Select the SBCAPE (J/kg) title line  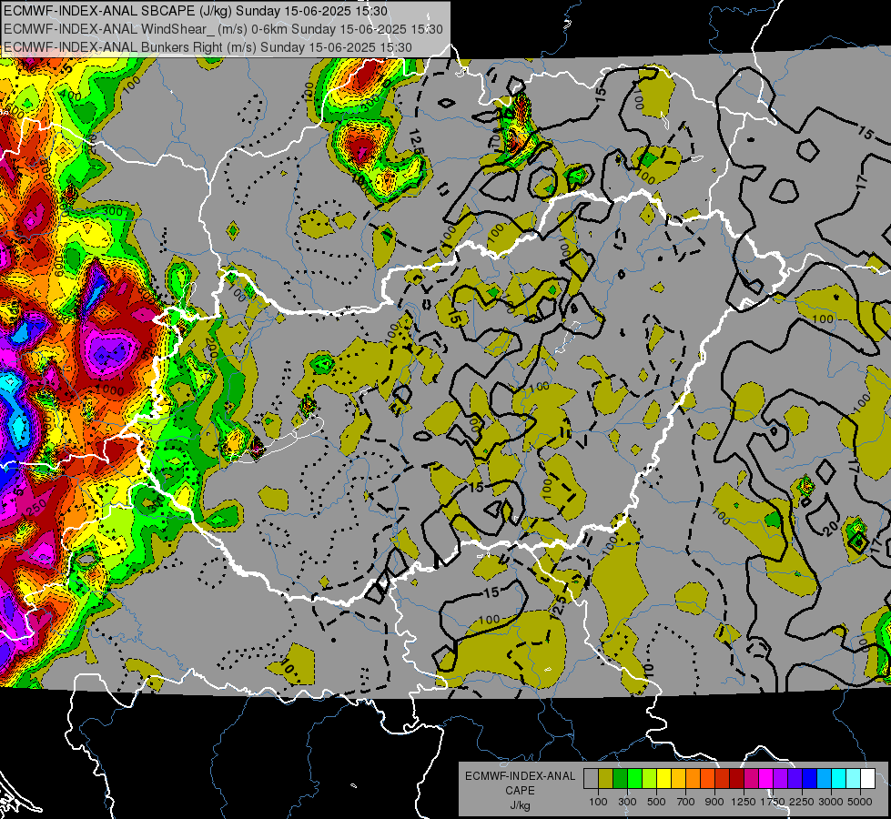[196, 11]
